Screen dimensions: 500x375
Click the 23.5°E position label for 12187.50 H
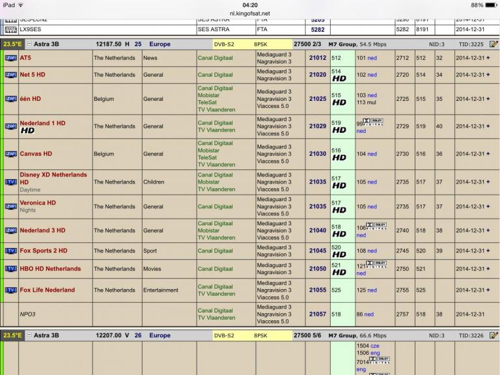[x=12, y=44]
